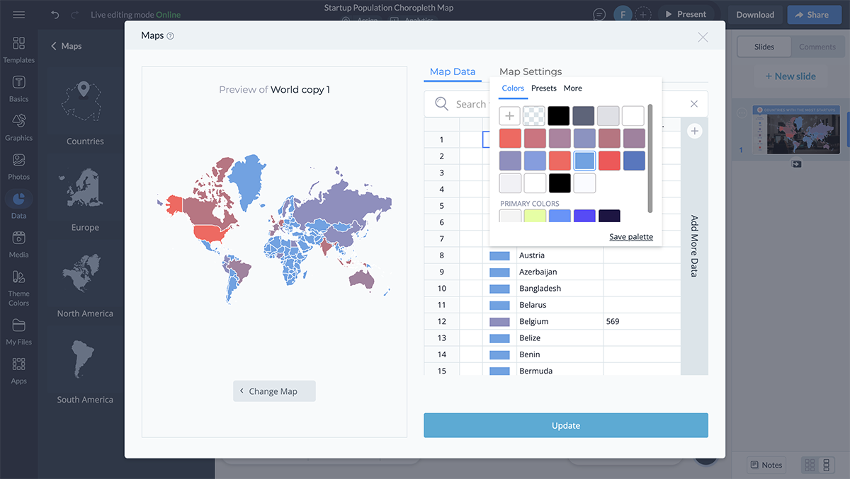Click the Maps help question icon
The image size is (850, 479).
tap(170, 36)
